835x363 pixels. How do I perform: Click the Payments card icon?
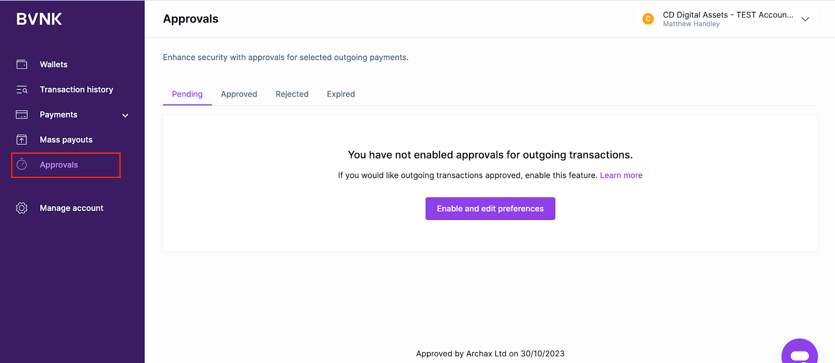point(21,114)
